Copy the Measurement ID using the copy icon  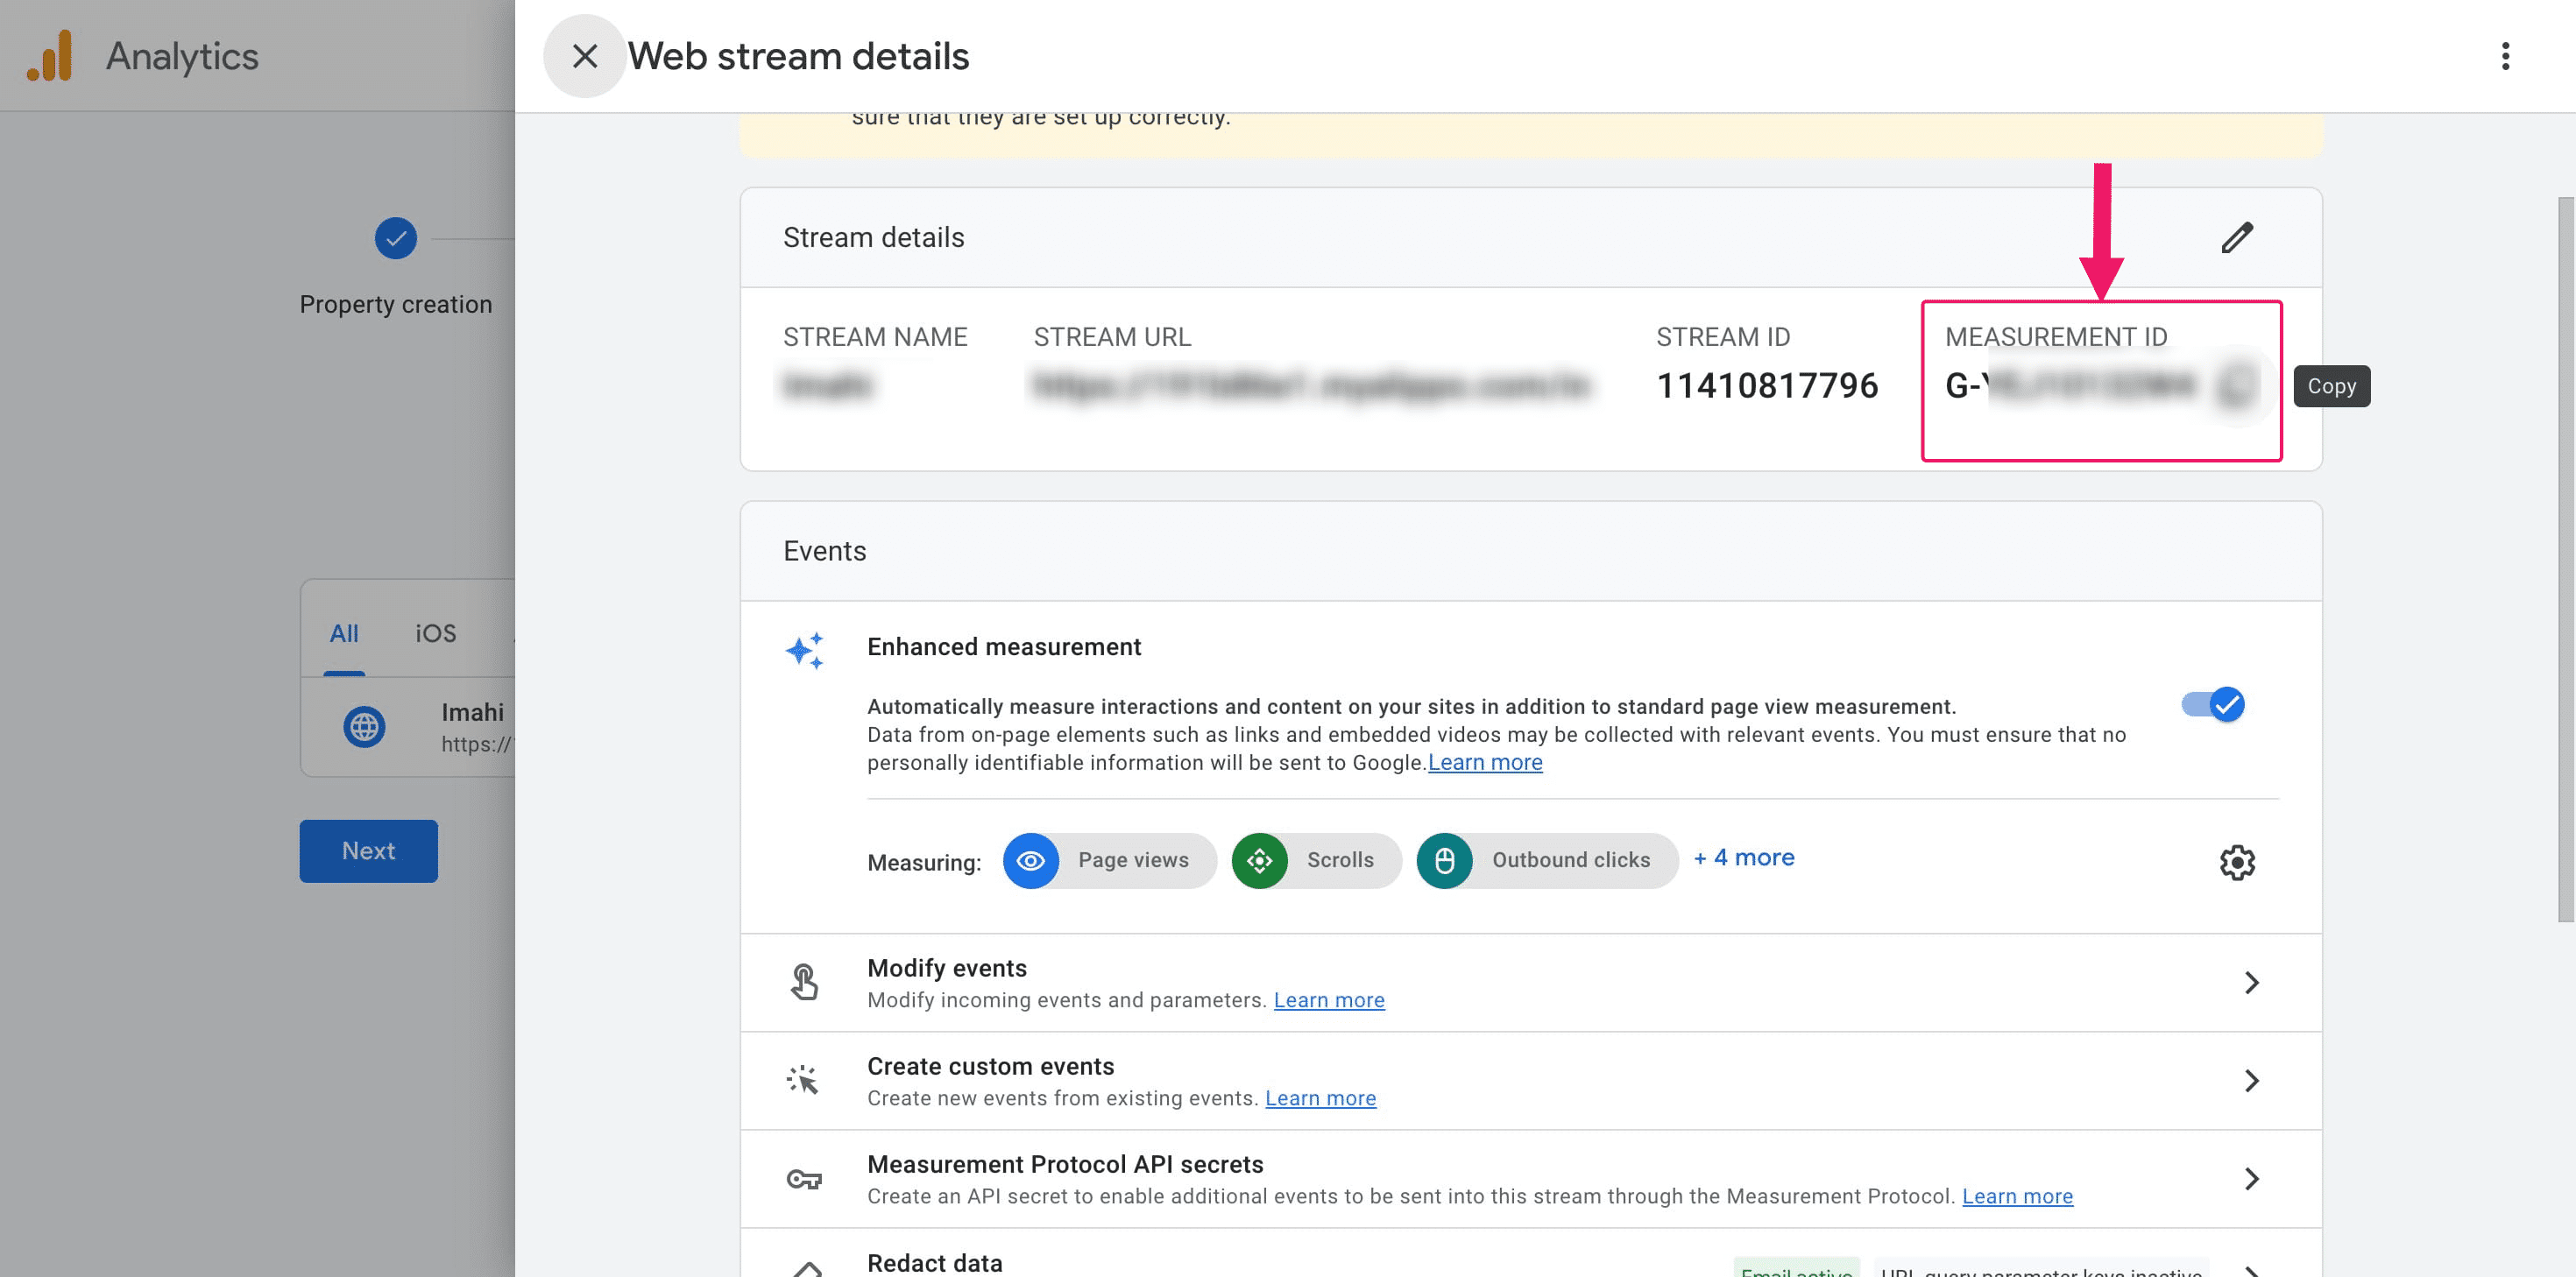tap(2235, 387)
